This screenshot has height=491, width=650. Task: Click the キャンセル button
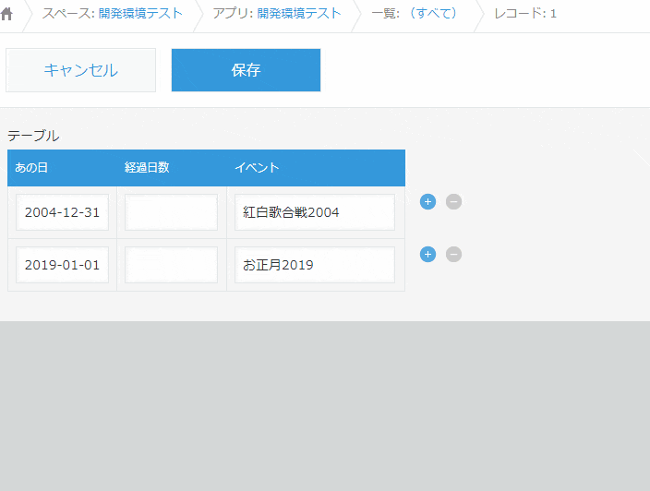(81, 70)
